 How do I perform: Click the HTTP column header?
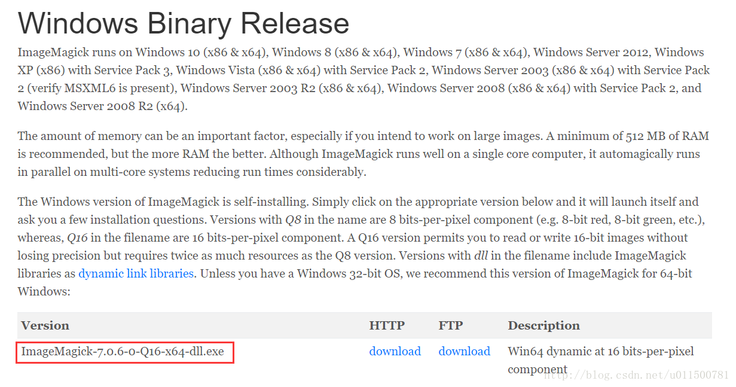pos(387,325)
